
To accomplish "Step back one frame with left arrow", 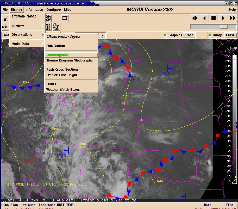I will point(204,18).
